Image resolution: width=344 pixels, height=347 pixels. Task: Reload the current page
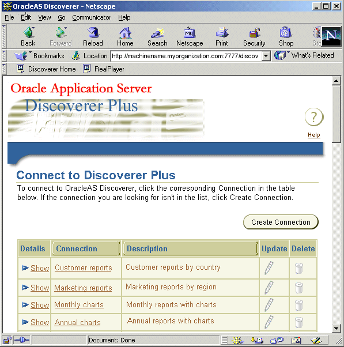[93, 36]
